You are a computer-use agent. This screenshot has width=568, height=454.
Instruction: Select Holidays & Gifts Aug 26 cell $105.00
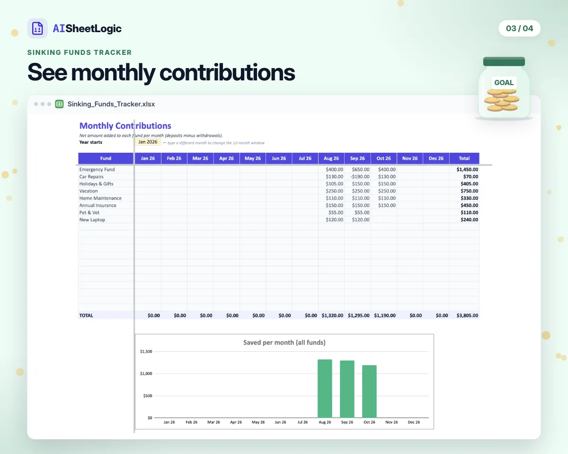click(331, 183)
